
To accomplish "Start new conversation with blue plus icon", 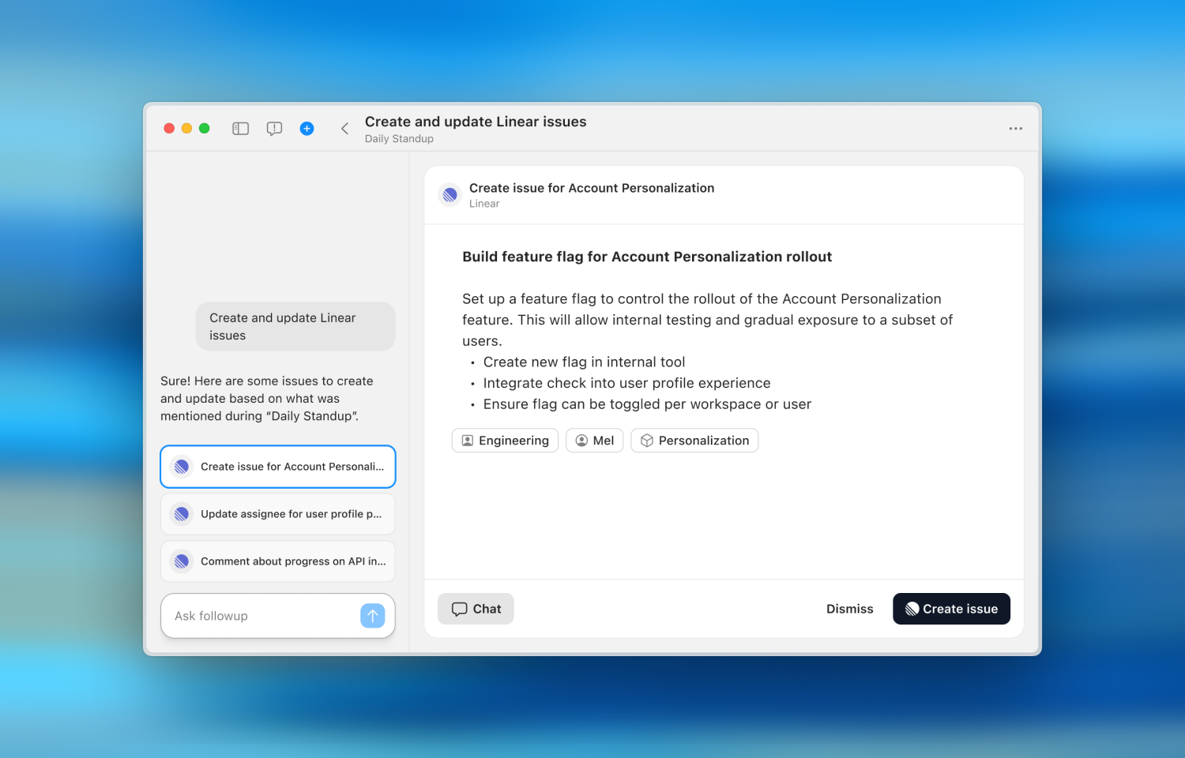I will (x=307, y=128).
